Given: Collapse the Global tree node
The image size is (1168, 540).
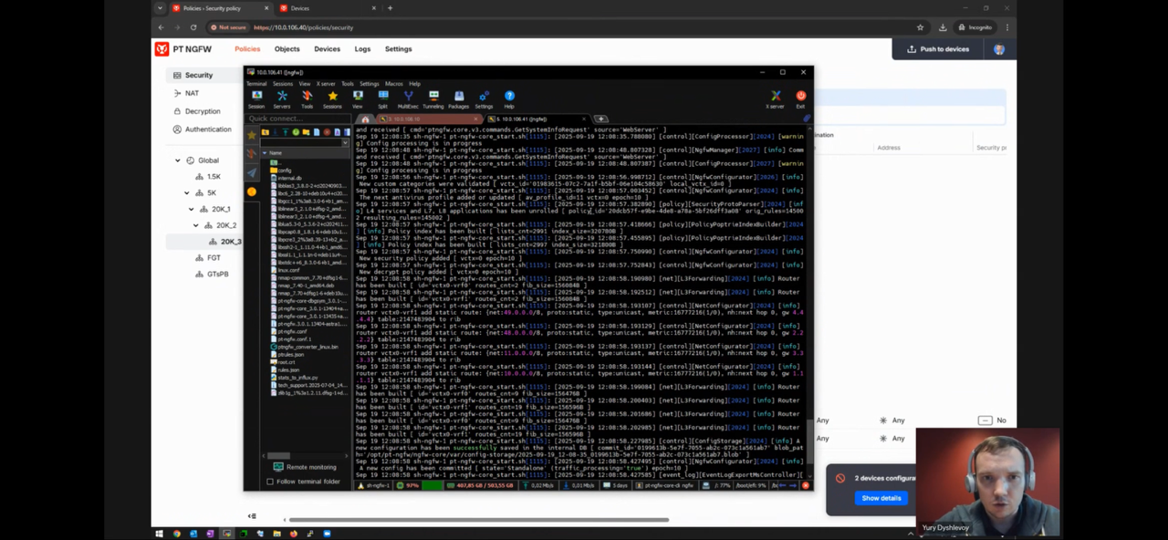Looking at the screenshot, I should (x=178, y=161).
